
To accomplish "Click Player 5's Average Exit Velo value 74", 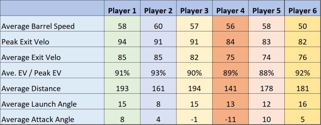I will coord(266,57).
